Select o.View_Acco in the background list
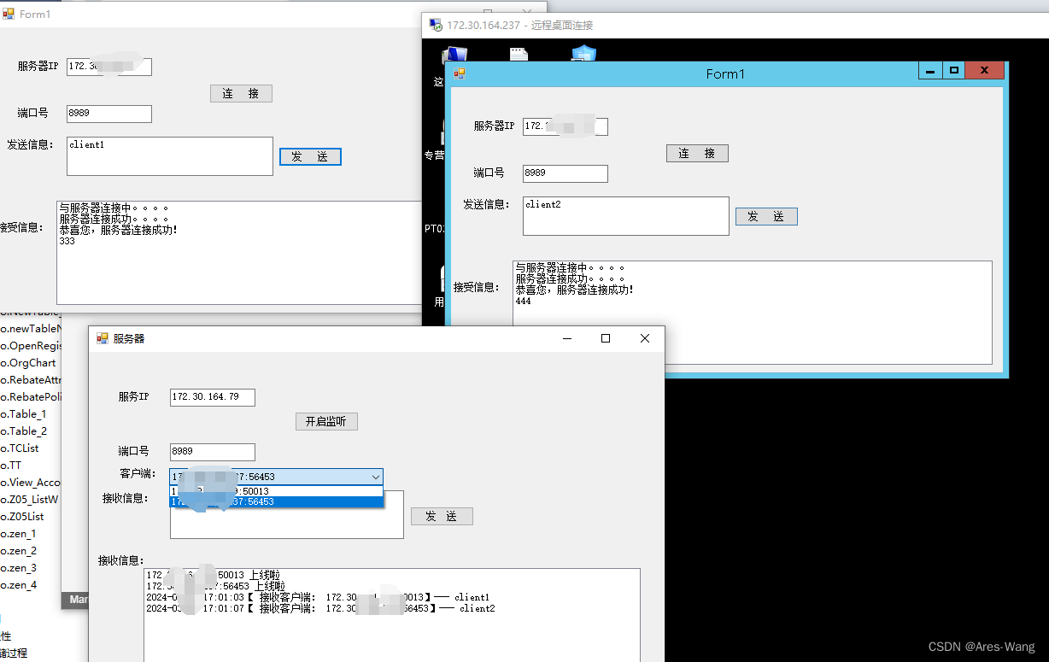The image size is (1049, 662). click(30, 483)
